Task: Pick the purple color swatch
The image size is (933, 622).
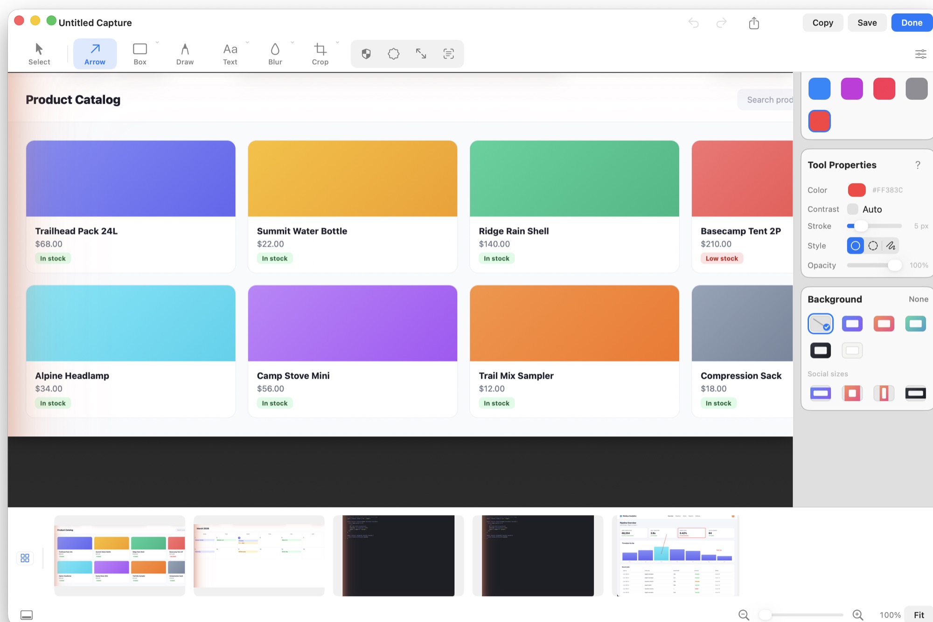Action: pos(852,89)
